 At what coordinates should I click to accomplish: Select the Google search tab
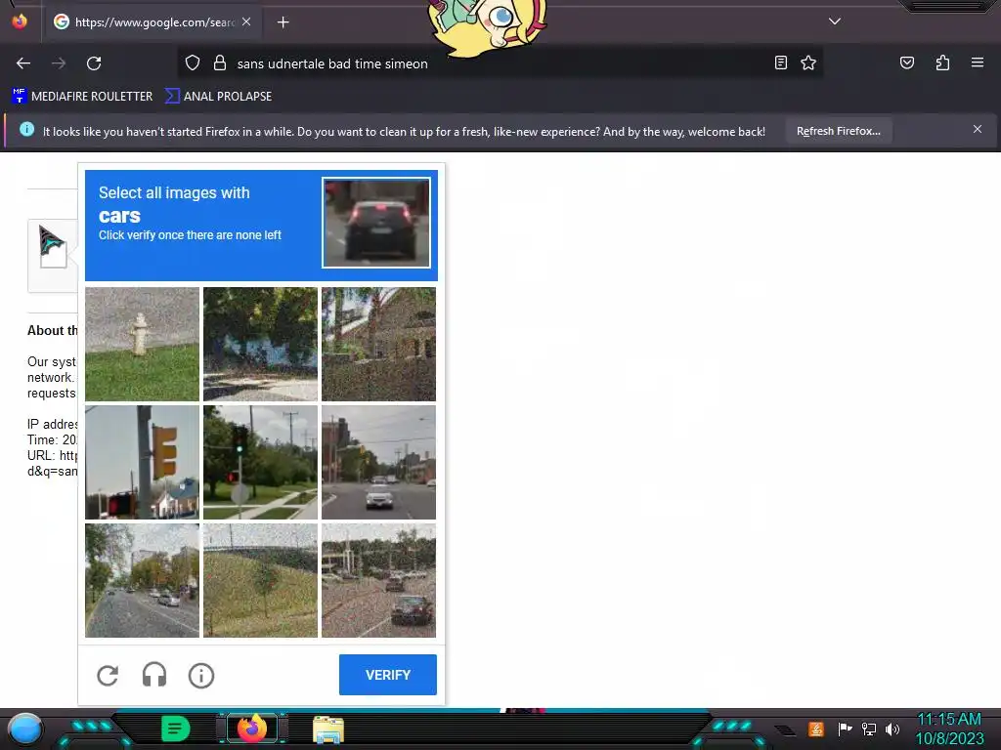pyautogui.click(x=153, y=22)
